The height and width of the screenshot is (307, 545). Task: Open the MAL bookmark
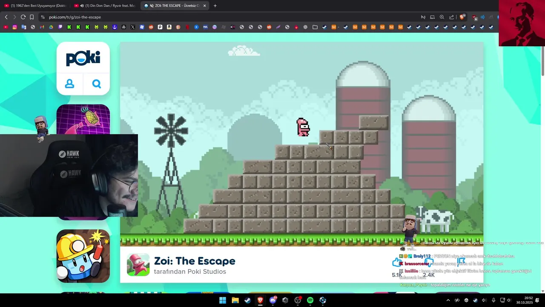(x=205, y=27)
